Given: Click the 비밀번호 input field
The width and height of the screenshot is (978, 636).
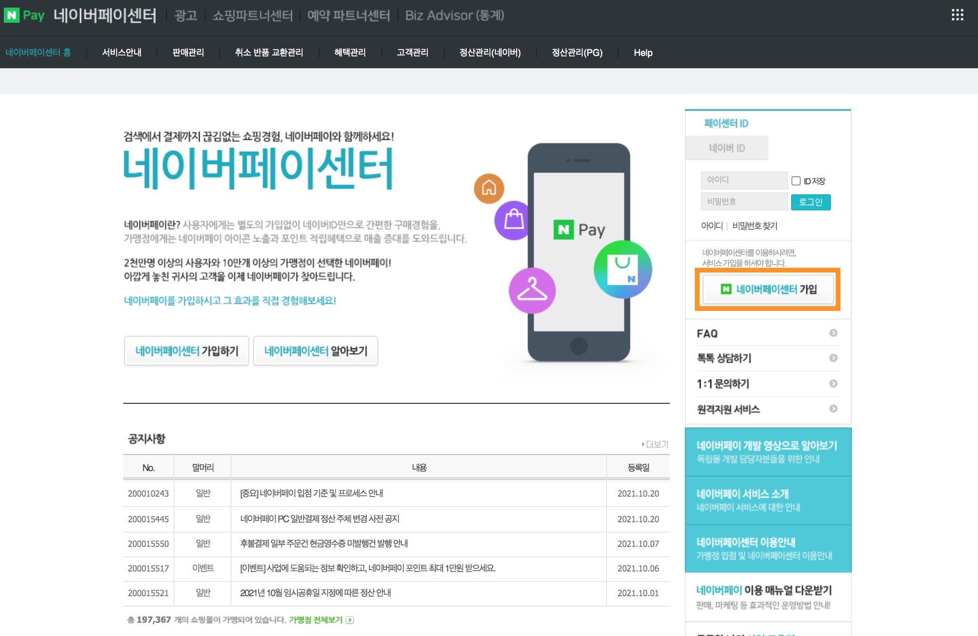Looking at the screenshot, I should pos(744,201).
